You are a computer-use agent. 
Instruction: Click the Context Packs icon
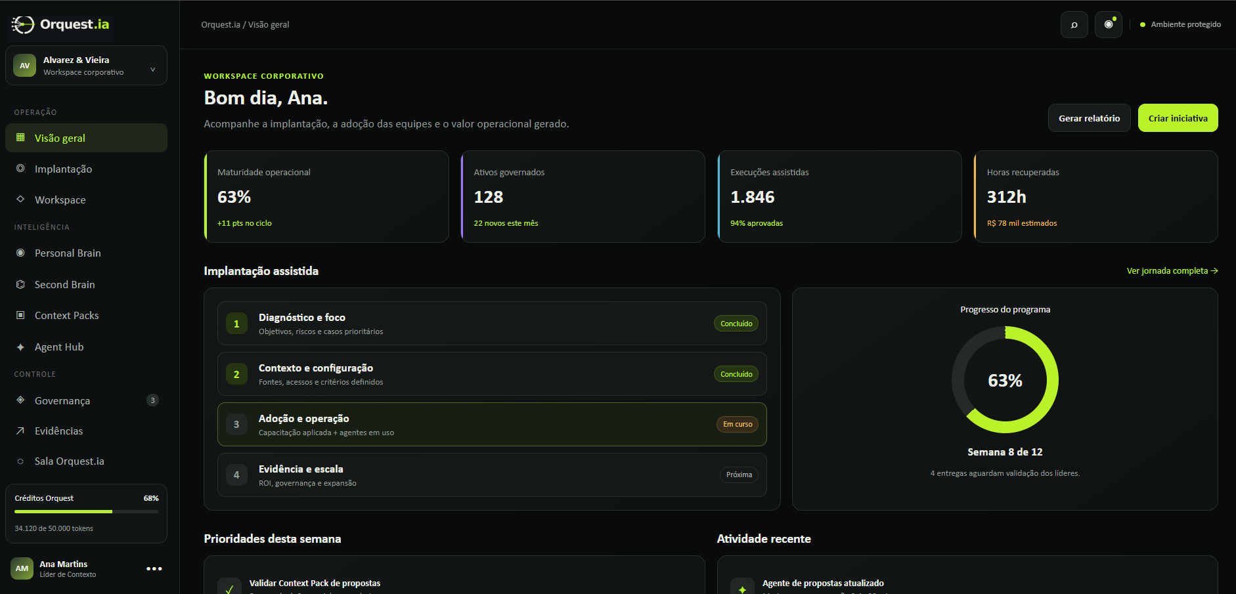tap(20, 315)
